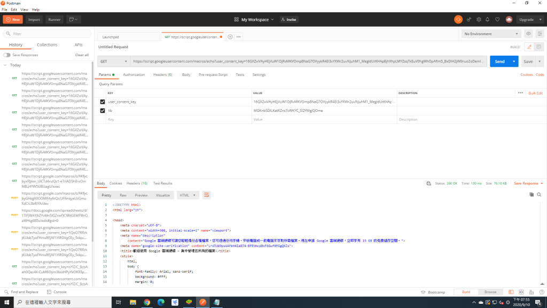Click the open new window icon

(73, 20)
